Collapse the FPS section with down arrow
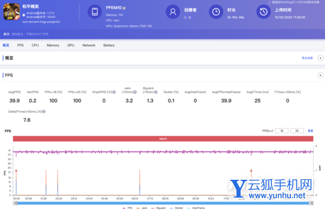This screenshot has height=210, width=325. click(x=321, y=75)
